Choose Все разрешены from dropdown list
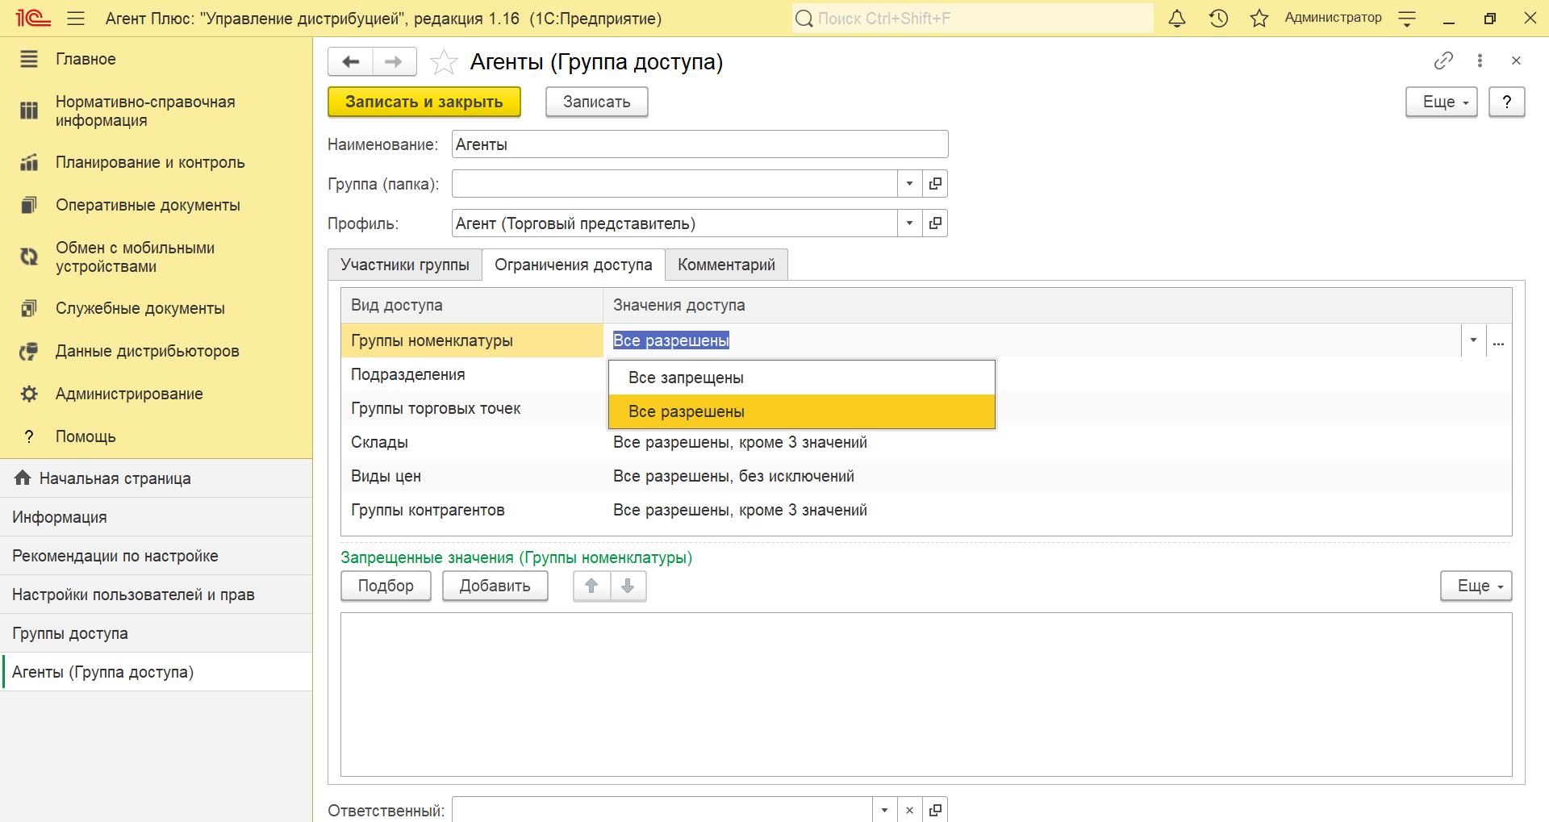 tap(802, 411)
